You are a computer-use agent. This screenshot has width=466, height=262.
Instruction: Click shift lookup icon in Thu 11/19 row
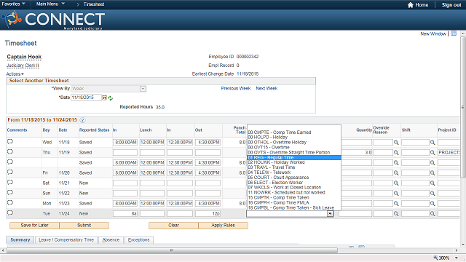pyautogui.click(x=433, y=153)
